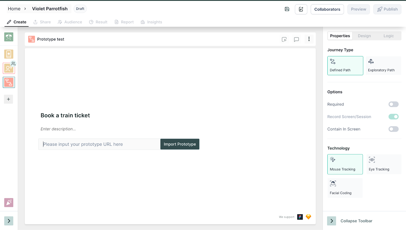This screenshot has height=230, width=406.
Task: Click the Preview button
Action: coord(358,9)
